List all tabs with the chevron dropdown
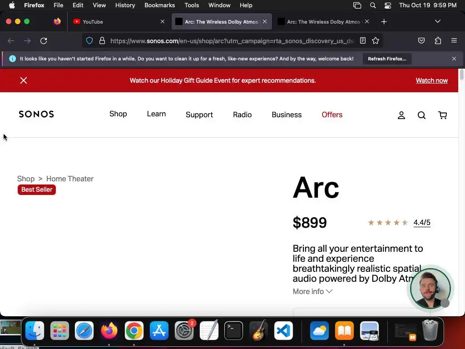The width and height of the screenshot is (465, 349). click(x=437, y=21)
